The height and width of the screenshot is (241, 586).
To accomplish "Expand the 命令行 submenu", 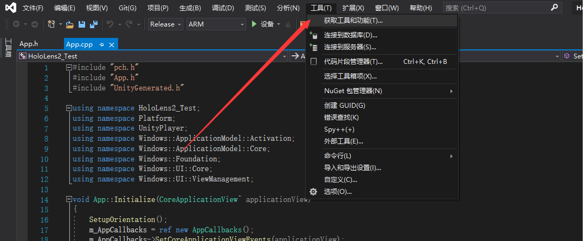I will click(x=452, y=156).
